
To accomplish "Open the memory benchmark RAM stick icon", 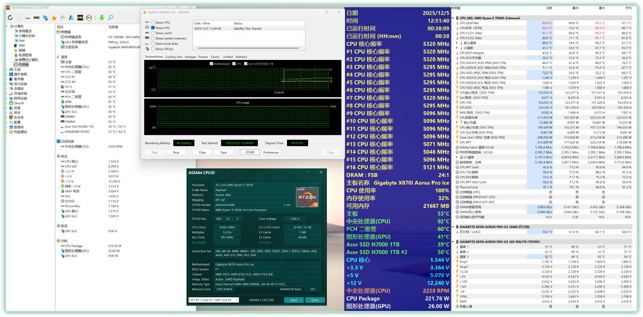I will pyautogui.click(x=36, y=18).
